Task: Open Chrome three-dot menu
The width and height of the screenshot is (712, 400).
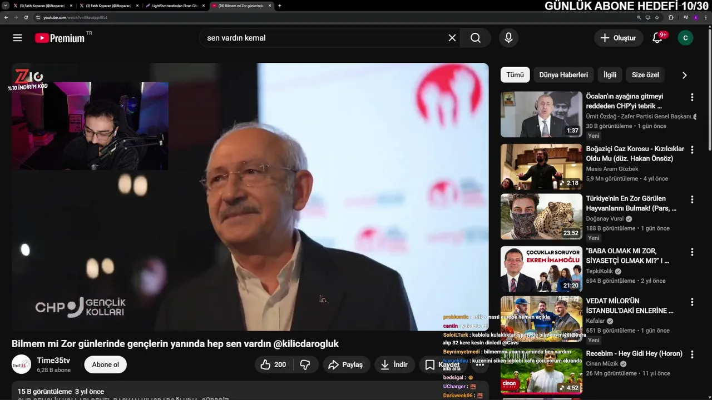Action: pyautogui.click(x=705, y=17)
